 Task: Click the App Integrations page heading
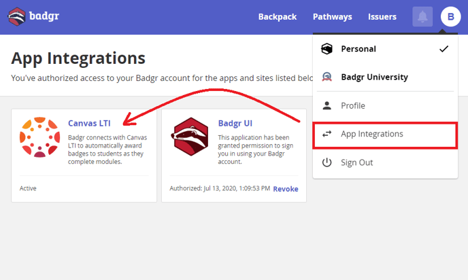click(78, 58)
